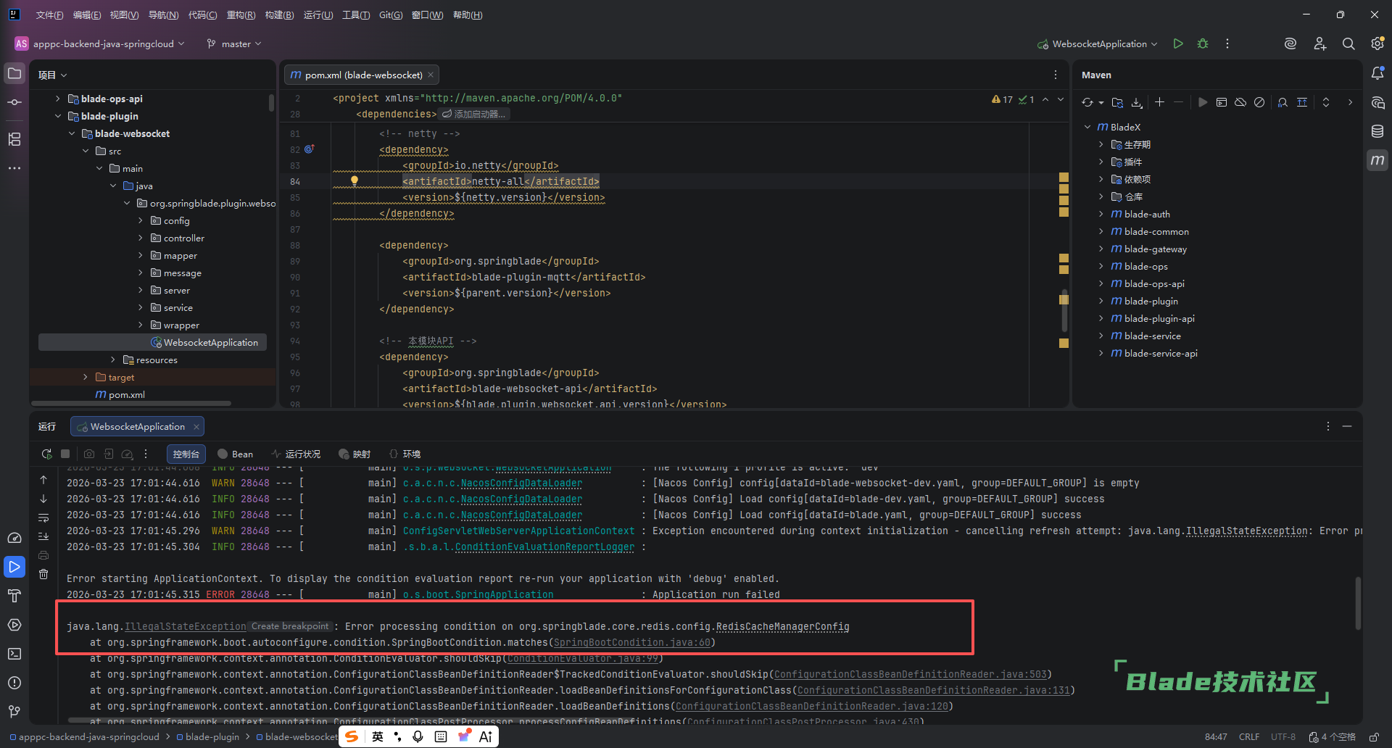
Task: Expand the blade-ops-api folder
Action: [x=58, y=99]
